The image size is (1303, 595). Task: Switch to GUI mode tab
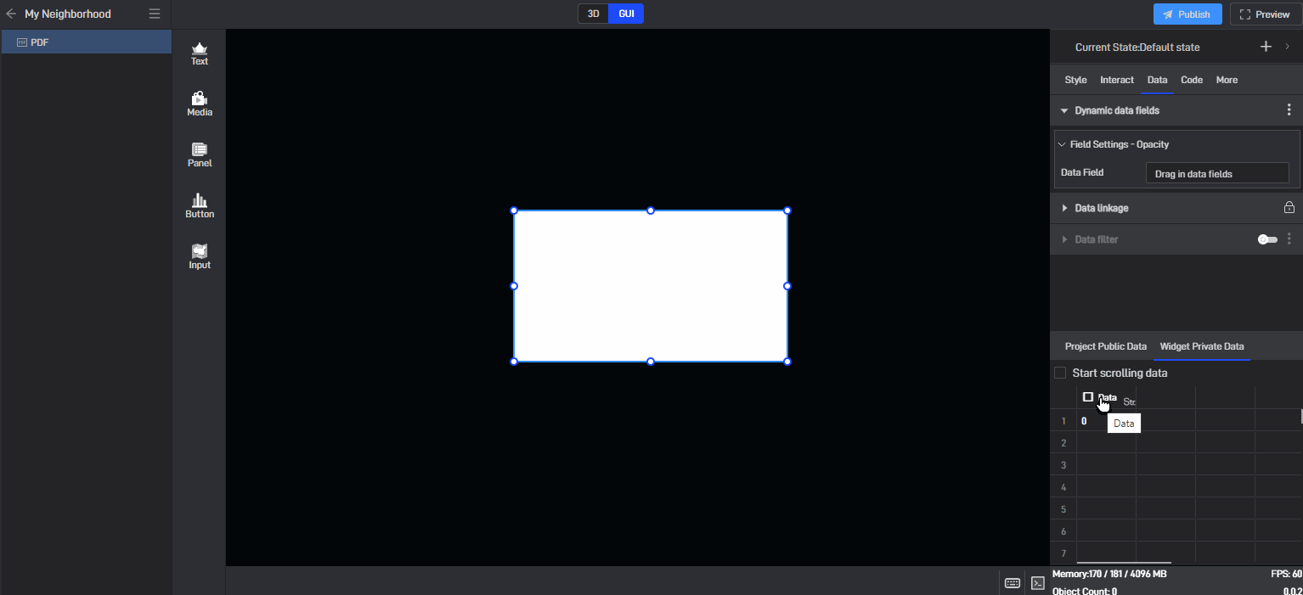coord(626,14)
